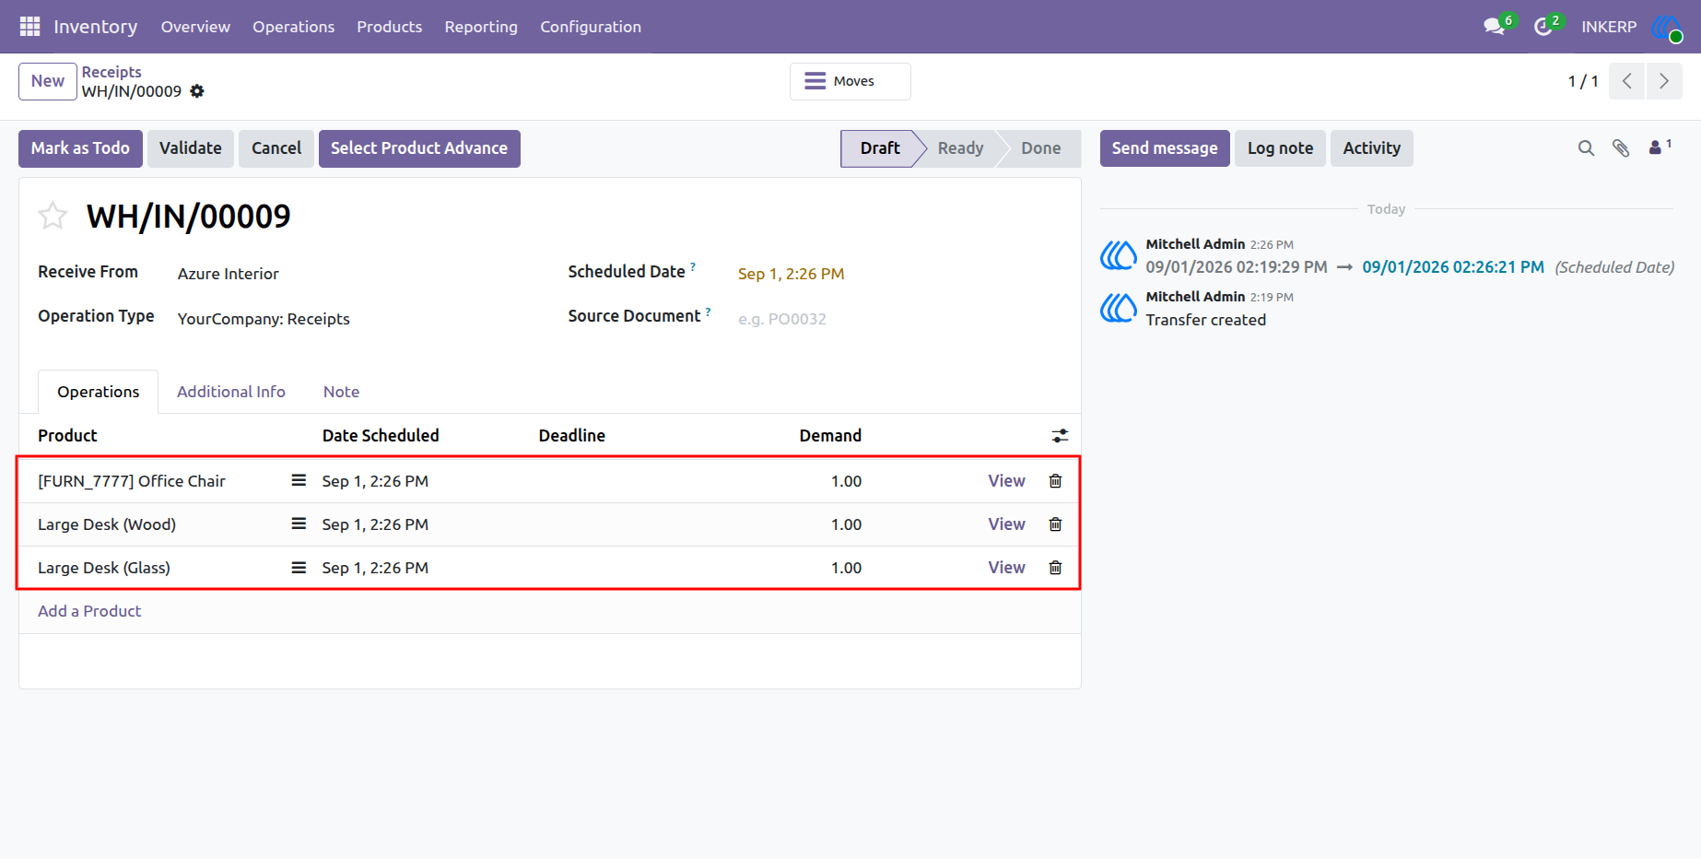Click the gear icon next to WH/IN/00009
The height and width of the screenshot is (859, 1701).
[x=197, y=91]
